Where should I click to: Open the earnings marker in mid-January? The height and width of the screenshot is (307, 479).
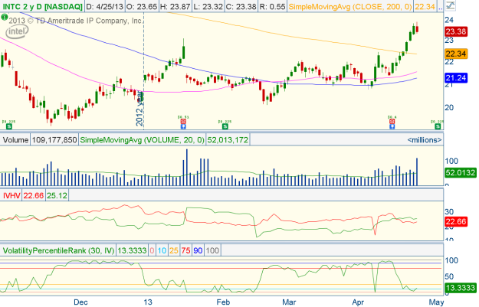coord(182,121)
